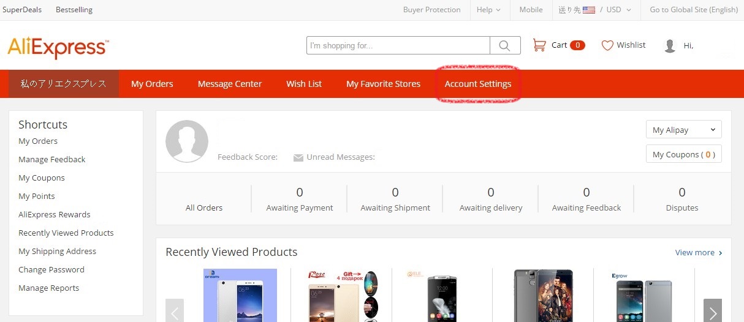Viewport: 744px width, 322px height.
Task: Open Recently Viewed Products shortcut
Action: [x=66, y=233]
